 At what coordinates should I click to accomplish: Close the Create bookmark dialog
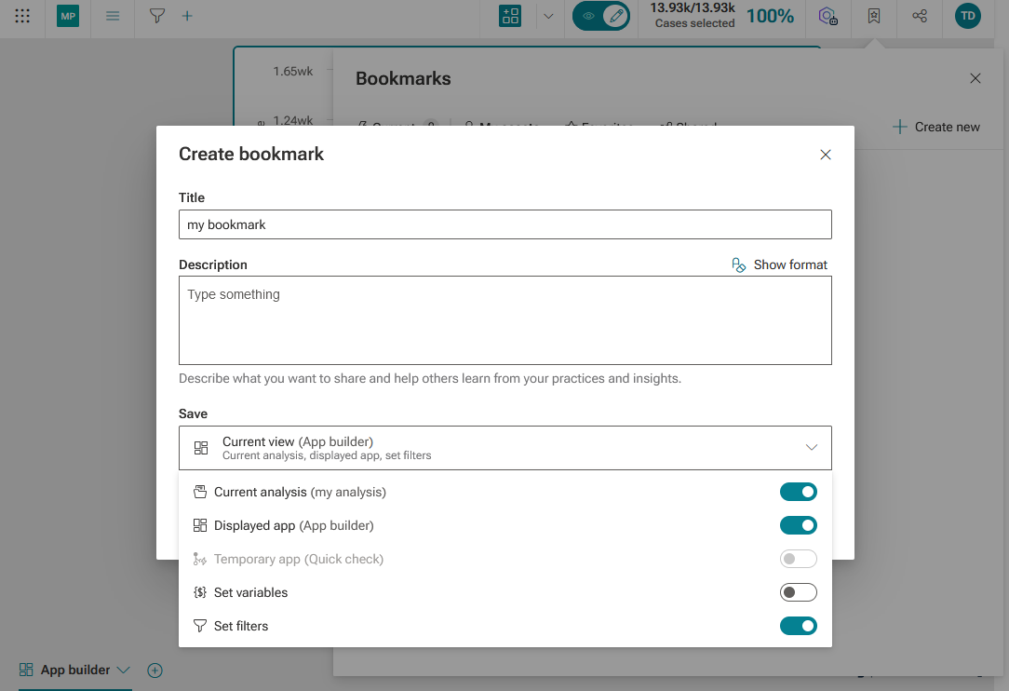click(826, 155)
